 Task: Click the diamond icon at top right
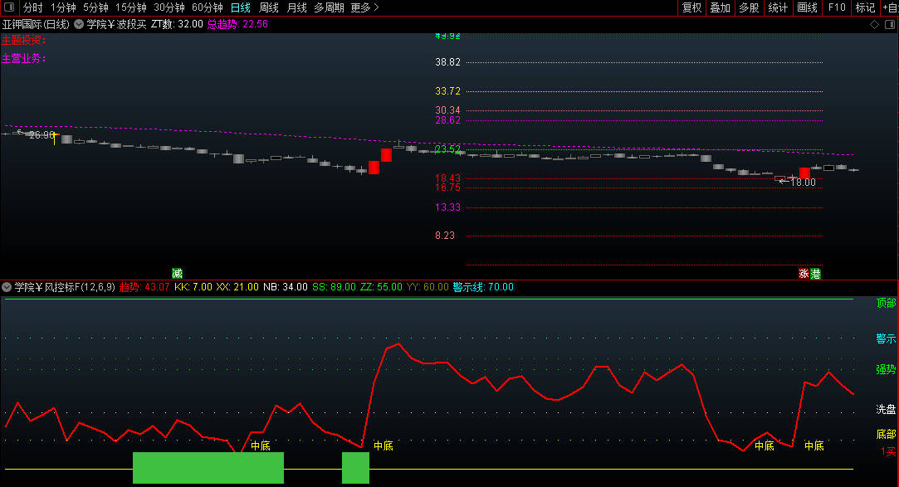coord(874,24)
